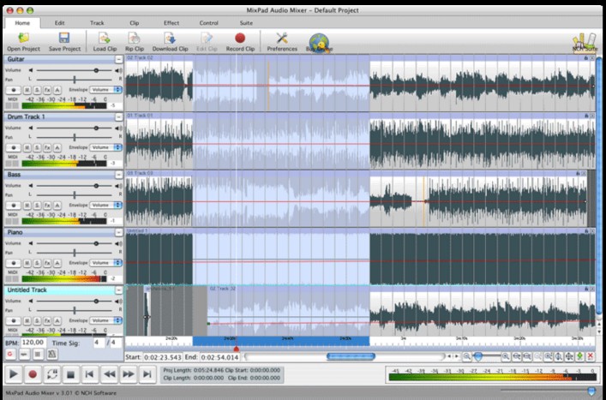
Task: Click the Open Project icon
Action: tap(23, 39)
